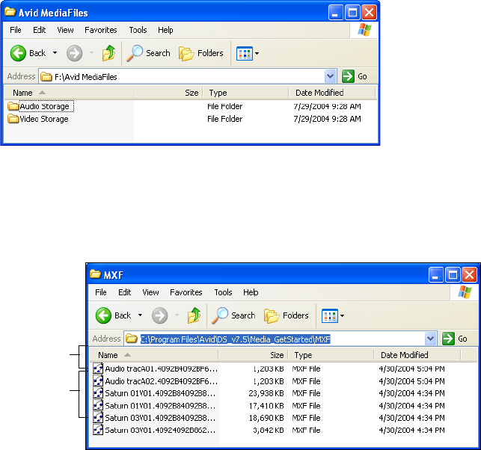Select file name 'Audio tracA02.4092B4092BF6...'
This screenshot has height=450, width=481.
tap(162, 381)
